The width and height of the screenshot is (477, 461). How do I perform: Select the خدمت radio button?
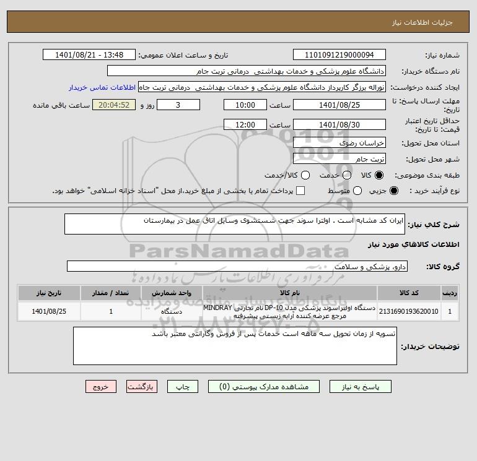347,175
